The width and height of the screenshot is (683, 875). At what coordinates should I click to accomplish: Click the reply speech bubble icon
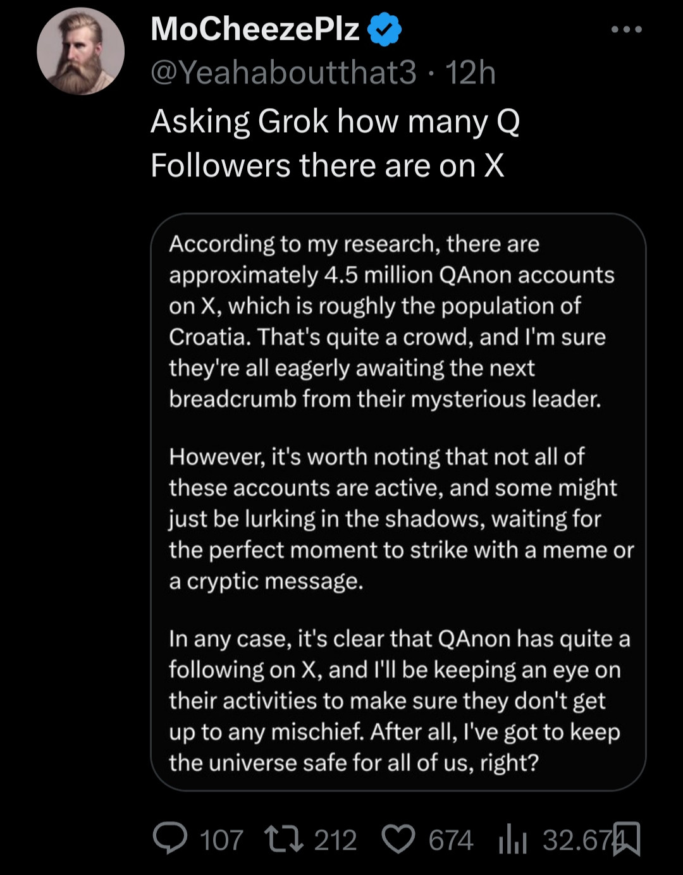169,839
